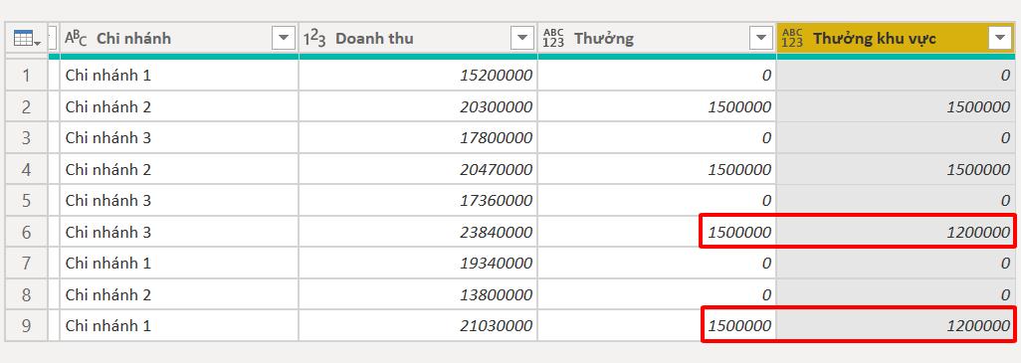Click Chi nhánh 2 cell in row 2
The height and width of the screenshot is (363, 1021).
[x=179, y=106]
